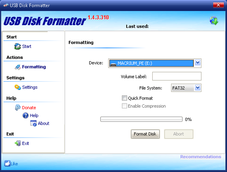227x172 pixels.
Task: Click the Help question mark icon
Action: pyautogui.click(x=25, y=115)
